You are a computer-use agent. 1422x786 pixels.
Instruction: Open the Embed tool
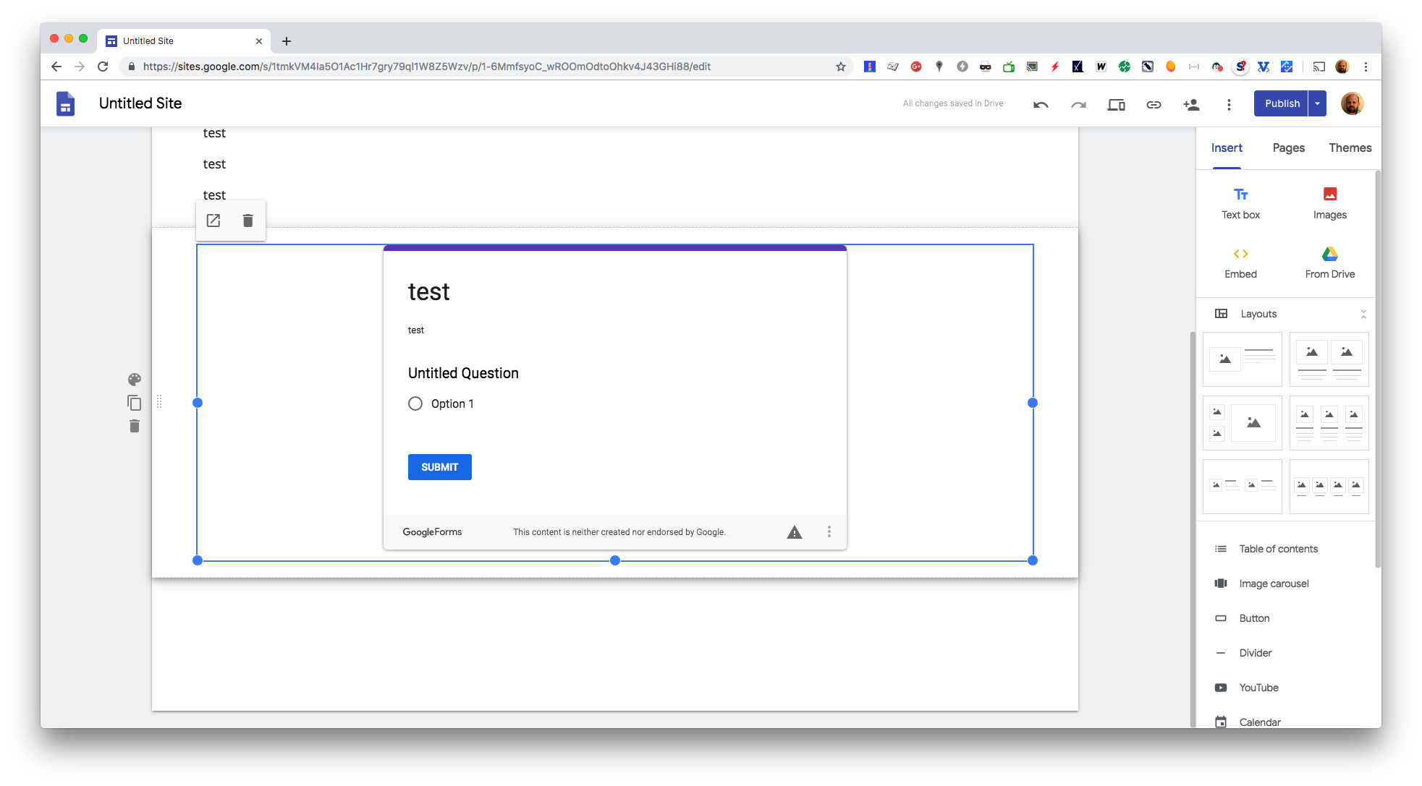pyautogui.click(x=1240, y=262)
